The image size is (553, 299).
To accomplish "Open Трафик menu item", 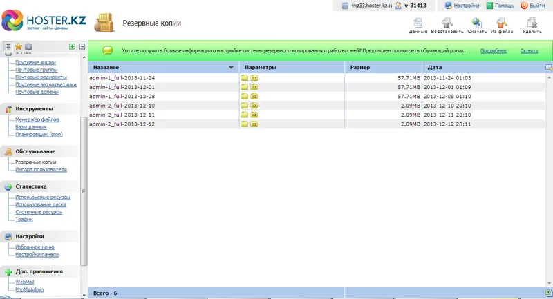I will pyautogui.click(x=24, y=220).
